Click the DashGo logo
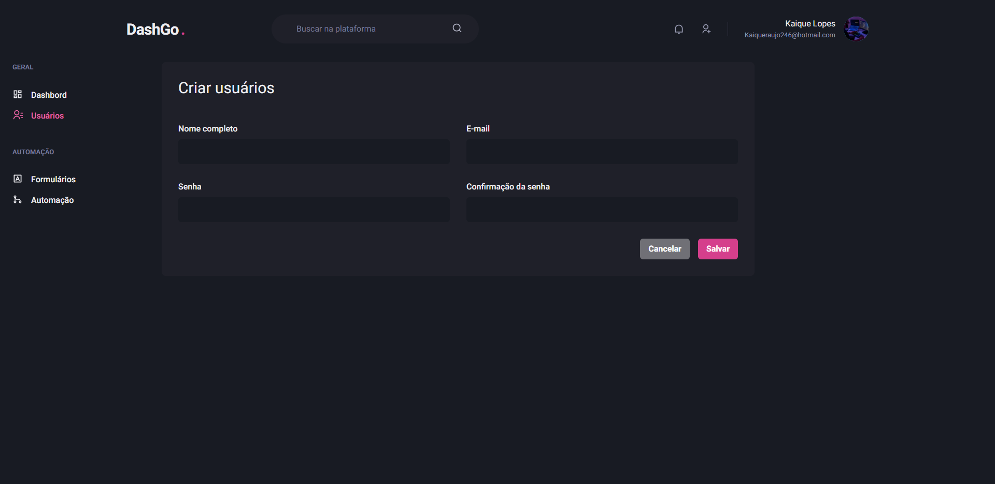This screenshot has width=995, height=484. tap(154, 29)
